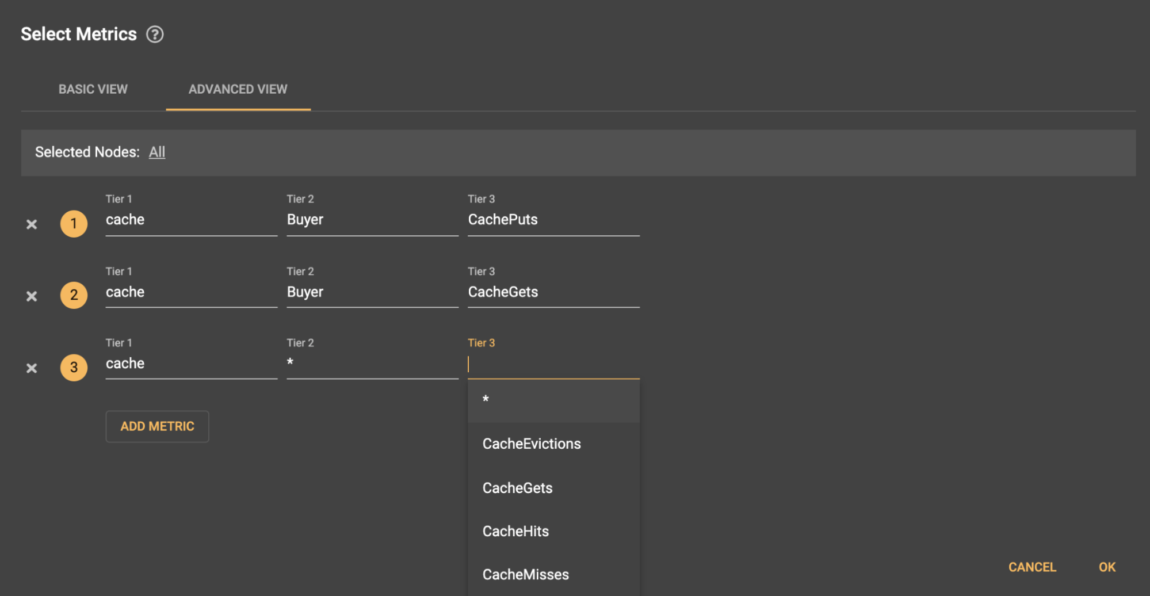The width and height of the screenshot is (1150, 596).
Task: Choose the asterisk wildcard option in dropdown
Action: tap(553, 400)
